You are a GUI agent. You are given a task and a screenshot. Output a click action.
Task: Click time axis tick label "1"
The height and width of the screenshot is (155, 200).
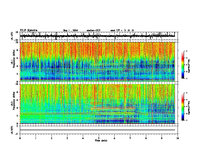[36, 138]
